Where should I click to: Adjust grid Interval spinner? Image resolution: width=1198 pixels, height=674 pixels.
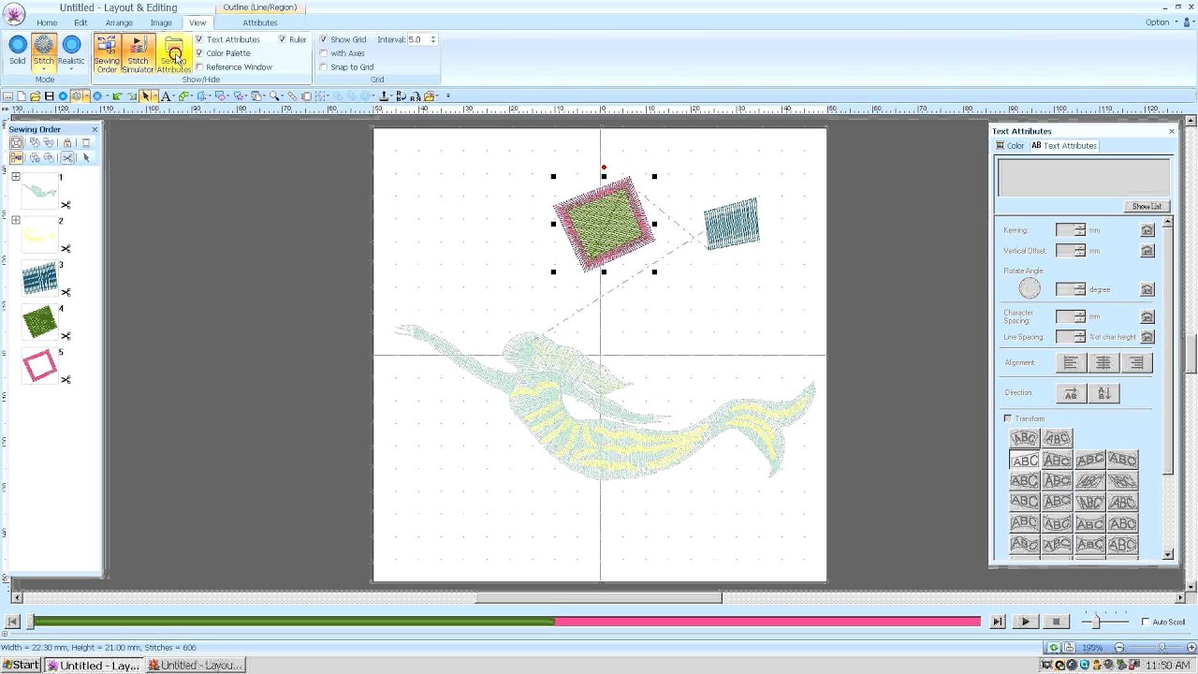click(x=432, y=39)
